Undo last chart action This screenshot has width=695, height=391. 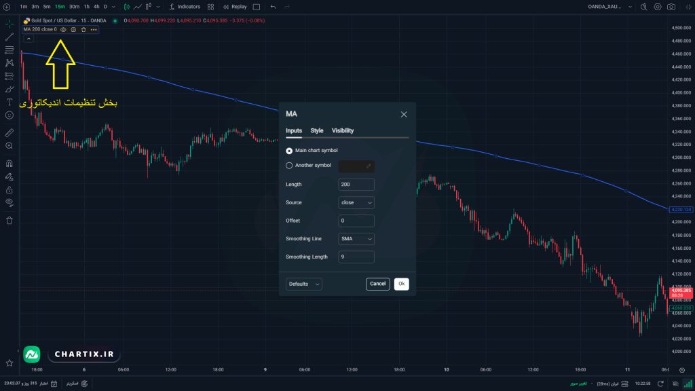point(273,7)
